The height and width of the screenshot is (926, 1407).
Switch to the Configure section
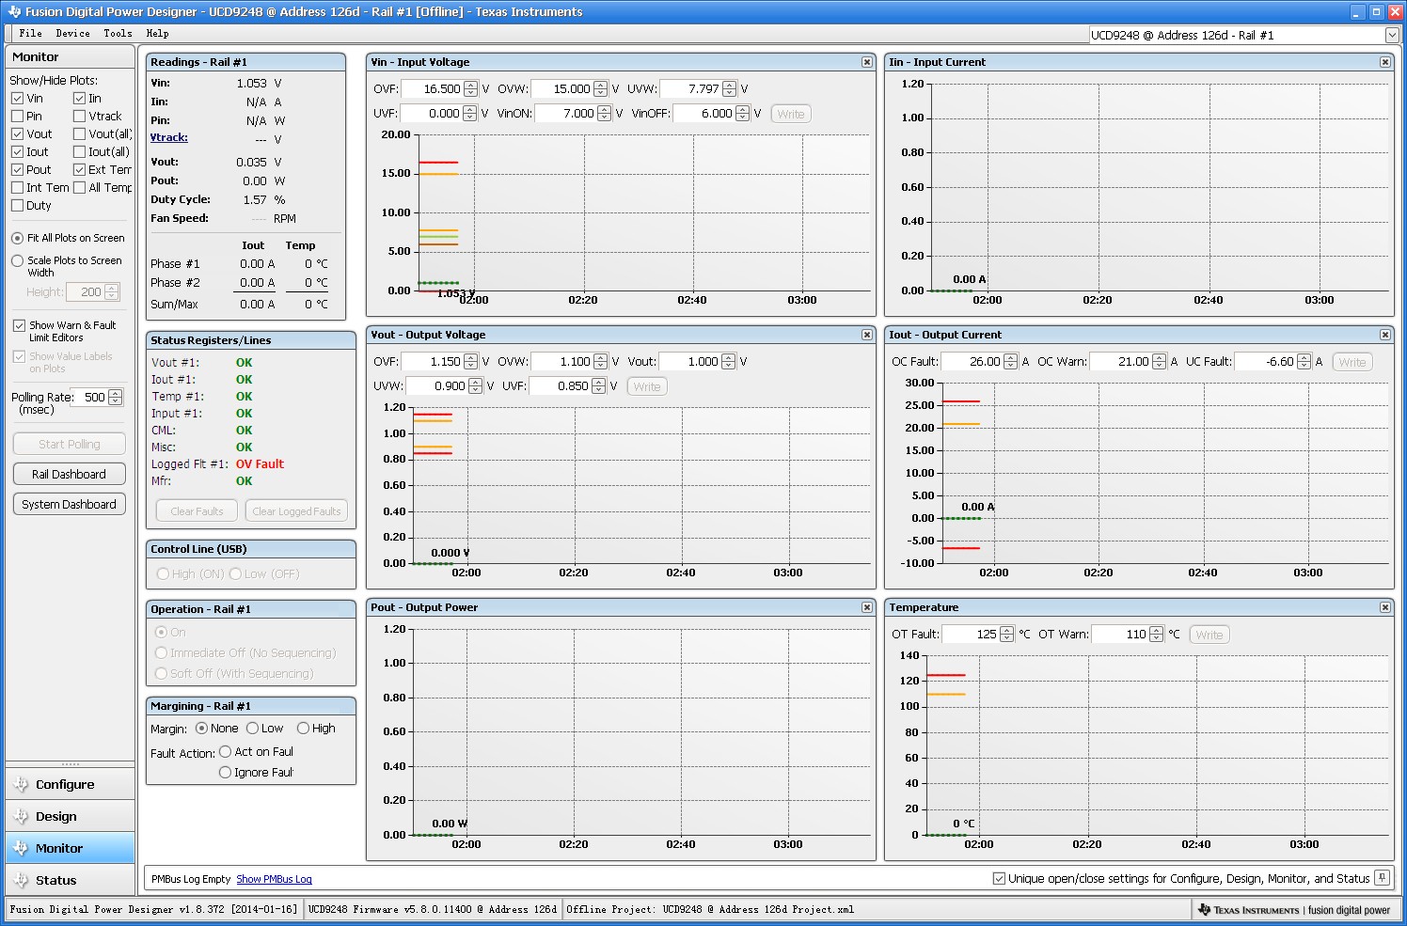tap(70, 784)
